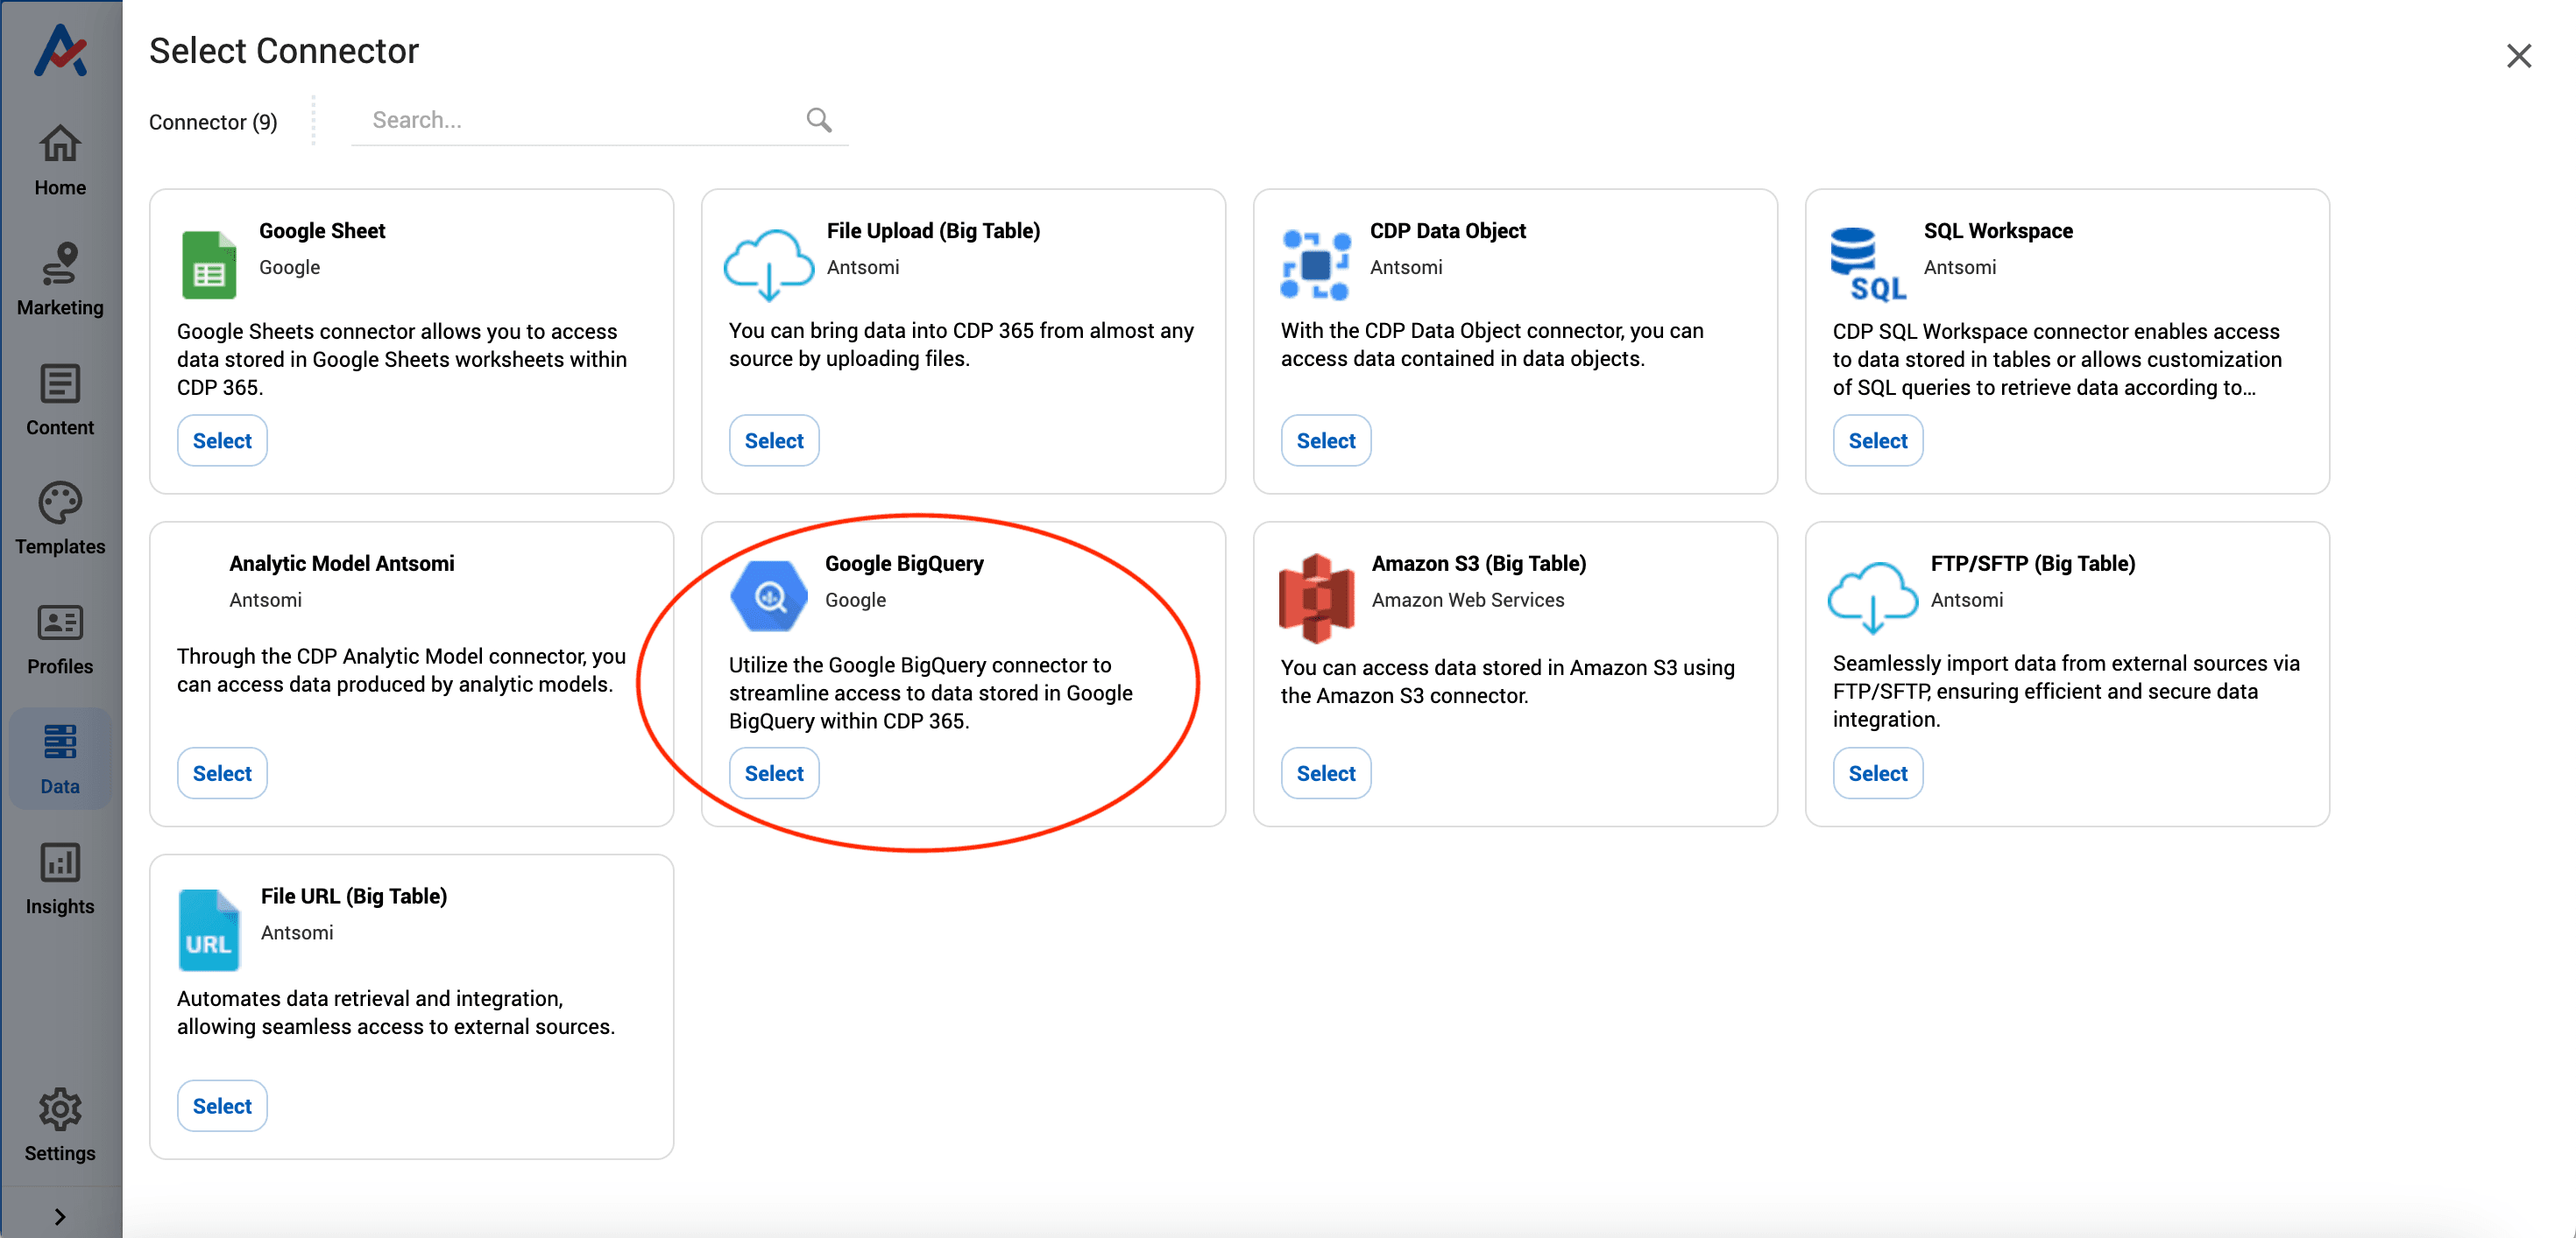Click the Google Sheet connector icon

click(x=209, y=266)
